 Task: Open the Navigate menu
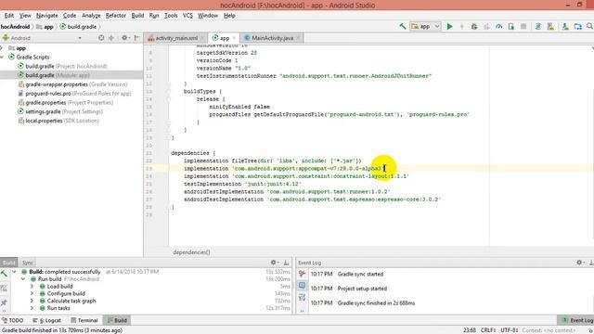[x=47, y=16]
